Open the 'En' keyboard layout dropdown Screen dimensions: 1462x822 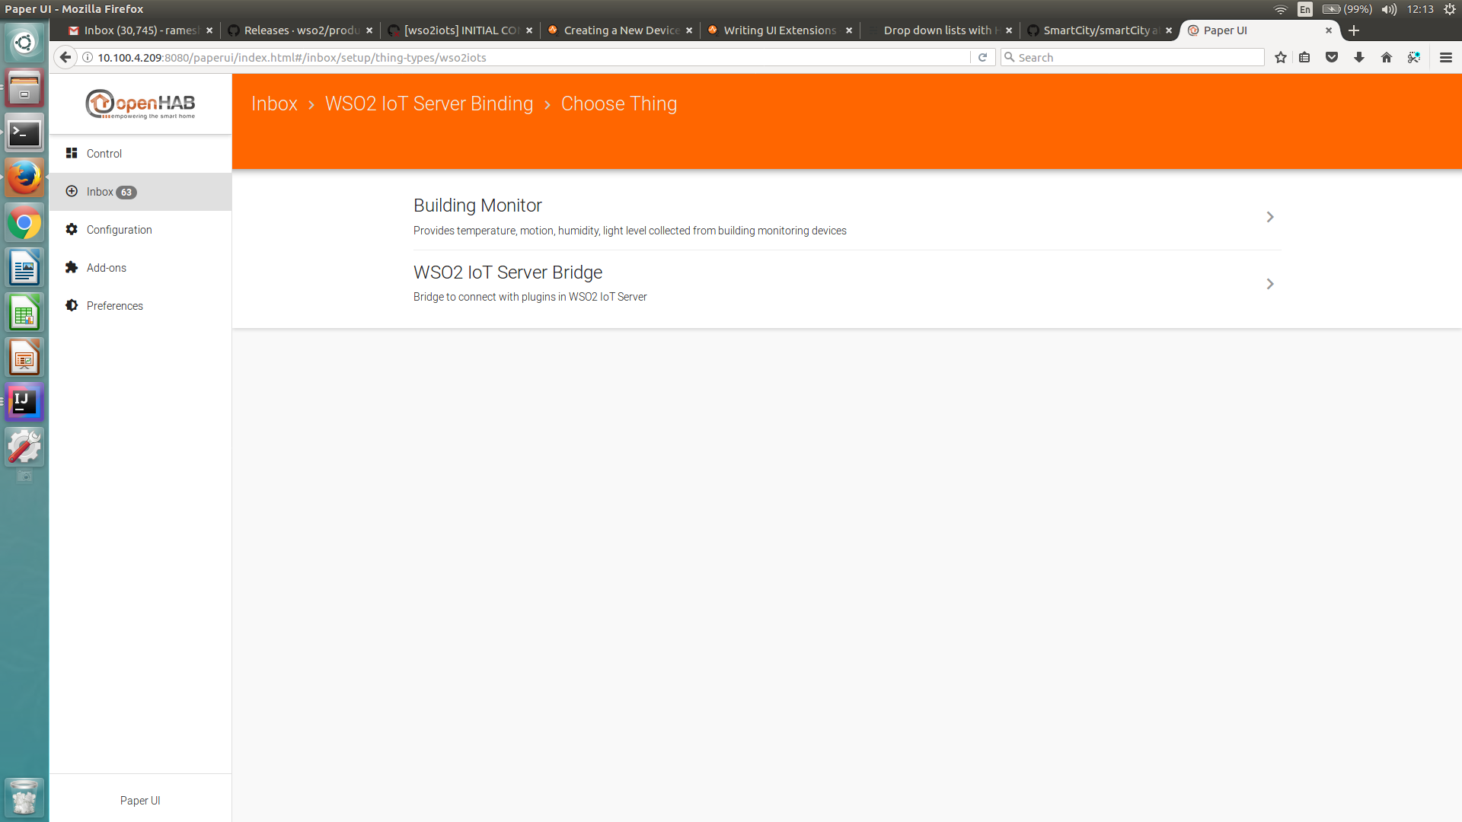click(x=1304, y=9)
